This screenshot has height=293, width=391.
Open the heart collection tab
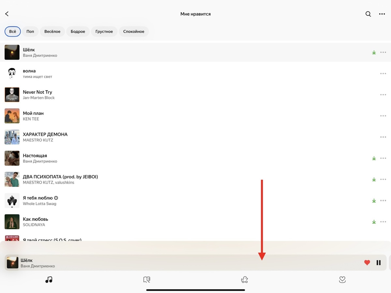(342, 279)
